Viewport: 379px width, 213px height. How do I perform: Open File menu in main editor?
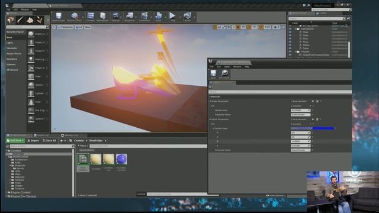(x=8, y=9)
